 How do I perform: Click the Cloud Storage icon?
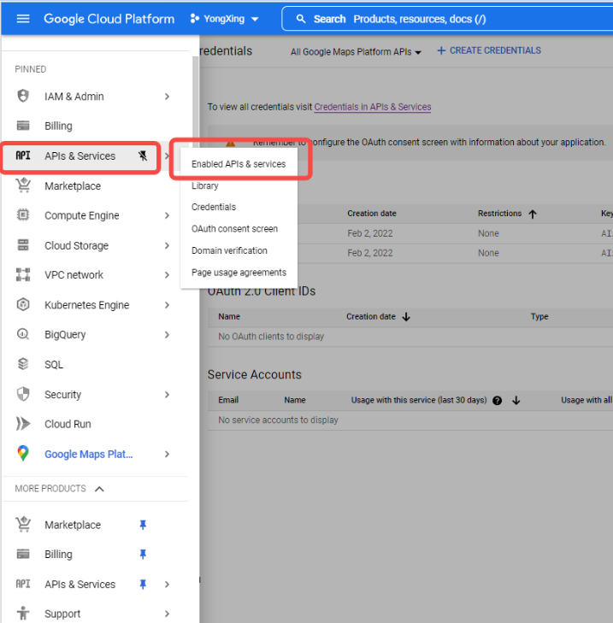pyautogui.click(x=23, y=244)
